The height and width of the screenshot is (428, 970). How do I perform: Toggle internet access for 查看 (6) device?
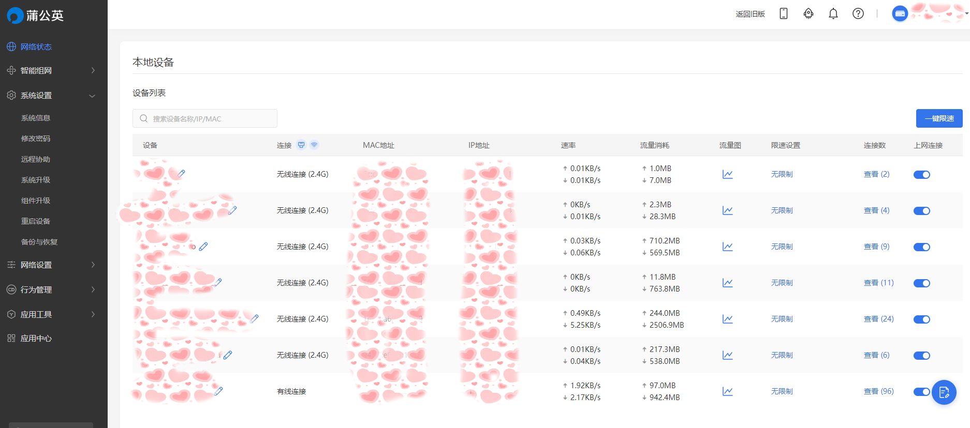click(x=922, y=356)
